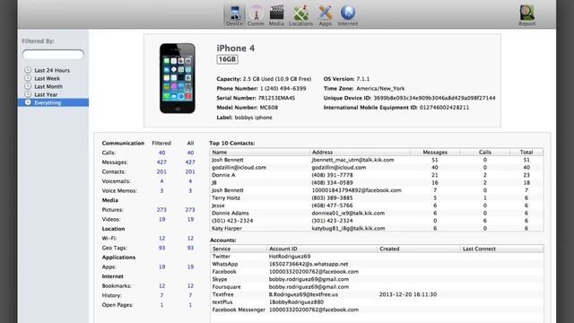This screenshot has height=323, width=574.
Task: Open the filtered Videos count 19
Action: tap(161, 219)
